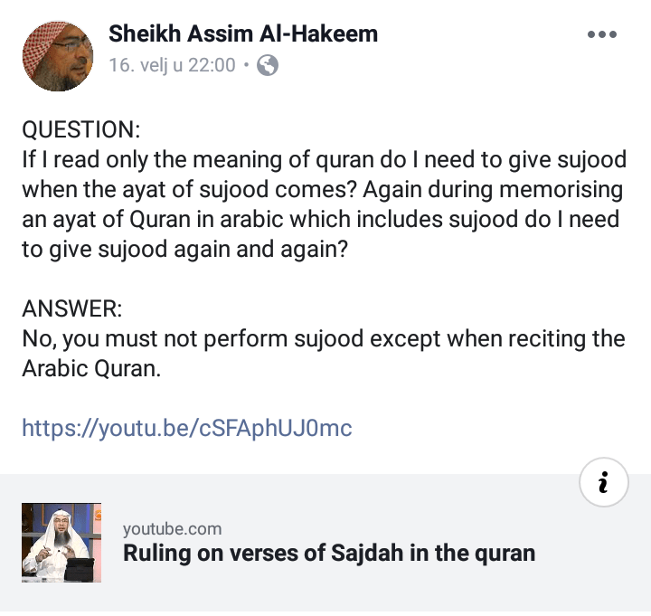
Task: Click the line starting 'If I read only'
Action: pyautogui.click(x=324, y=159)
